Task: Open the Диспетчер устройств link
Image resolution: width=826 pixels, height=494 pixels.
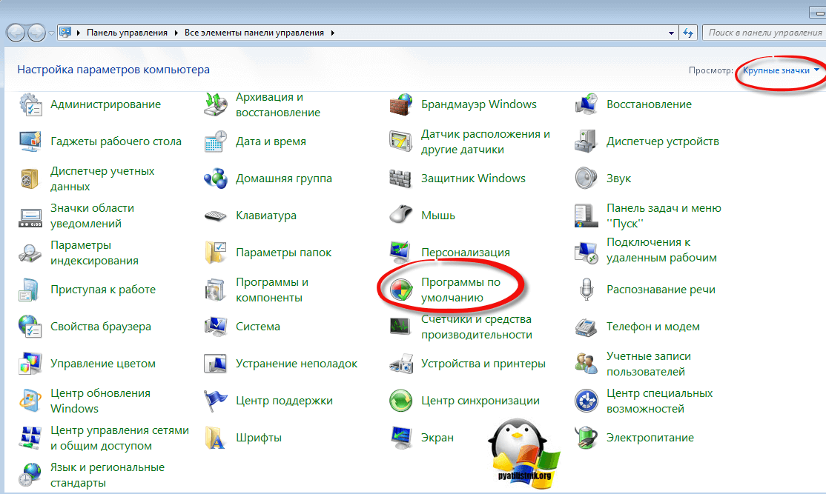Action: [x=662, y=141]
